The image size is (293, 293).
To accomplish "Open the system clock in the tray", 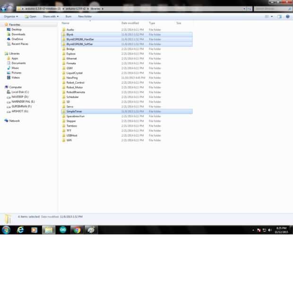I will [281, 230].
